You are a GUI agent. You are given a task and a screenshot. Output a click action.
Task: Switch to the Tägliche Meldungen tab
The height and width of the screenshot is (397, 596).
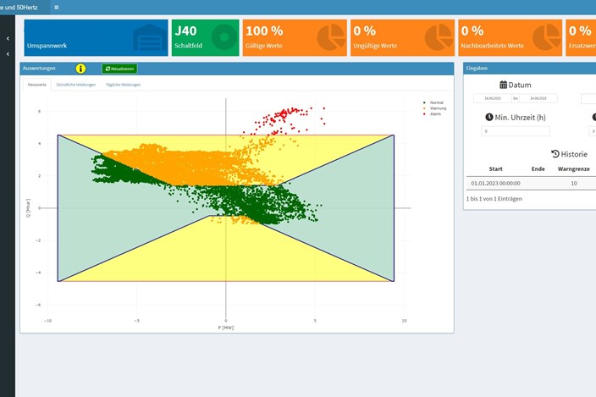tap(123, 85)
